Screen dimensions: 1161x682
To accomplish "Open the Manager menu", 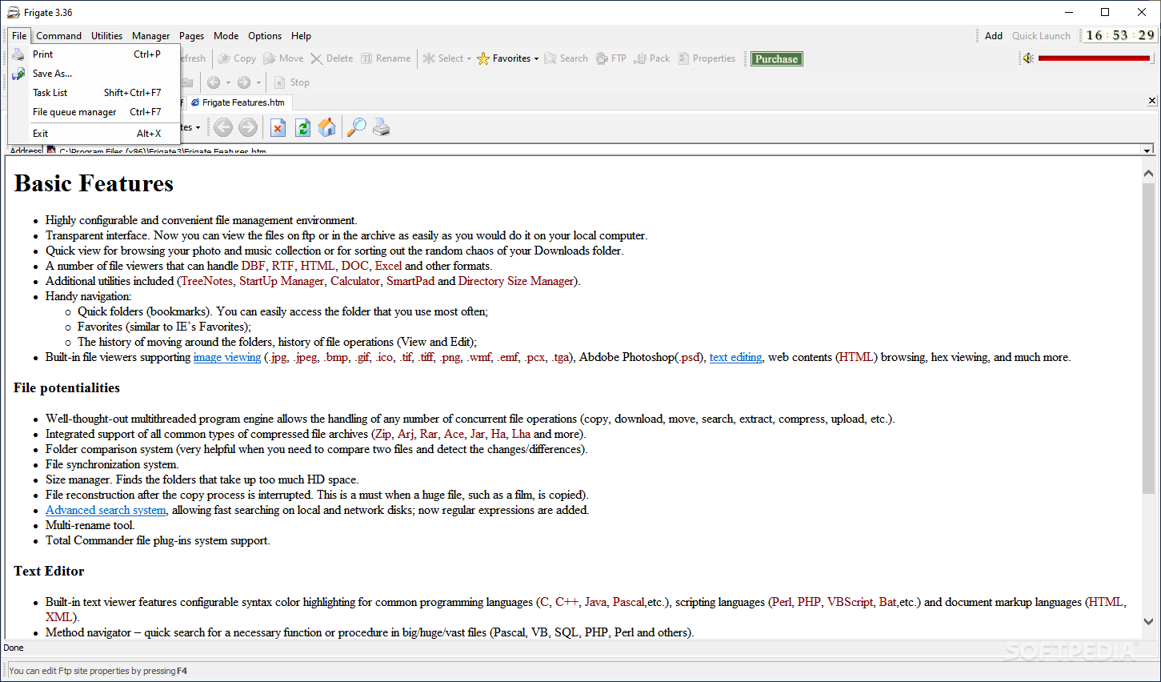I will [x=150, y=36].
